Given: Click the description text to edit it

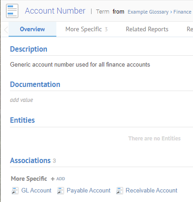Looking at the screenshot, I should (80, 65).
